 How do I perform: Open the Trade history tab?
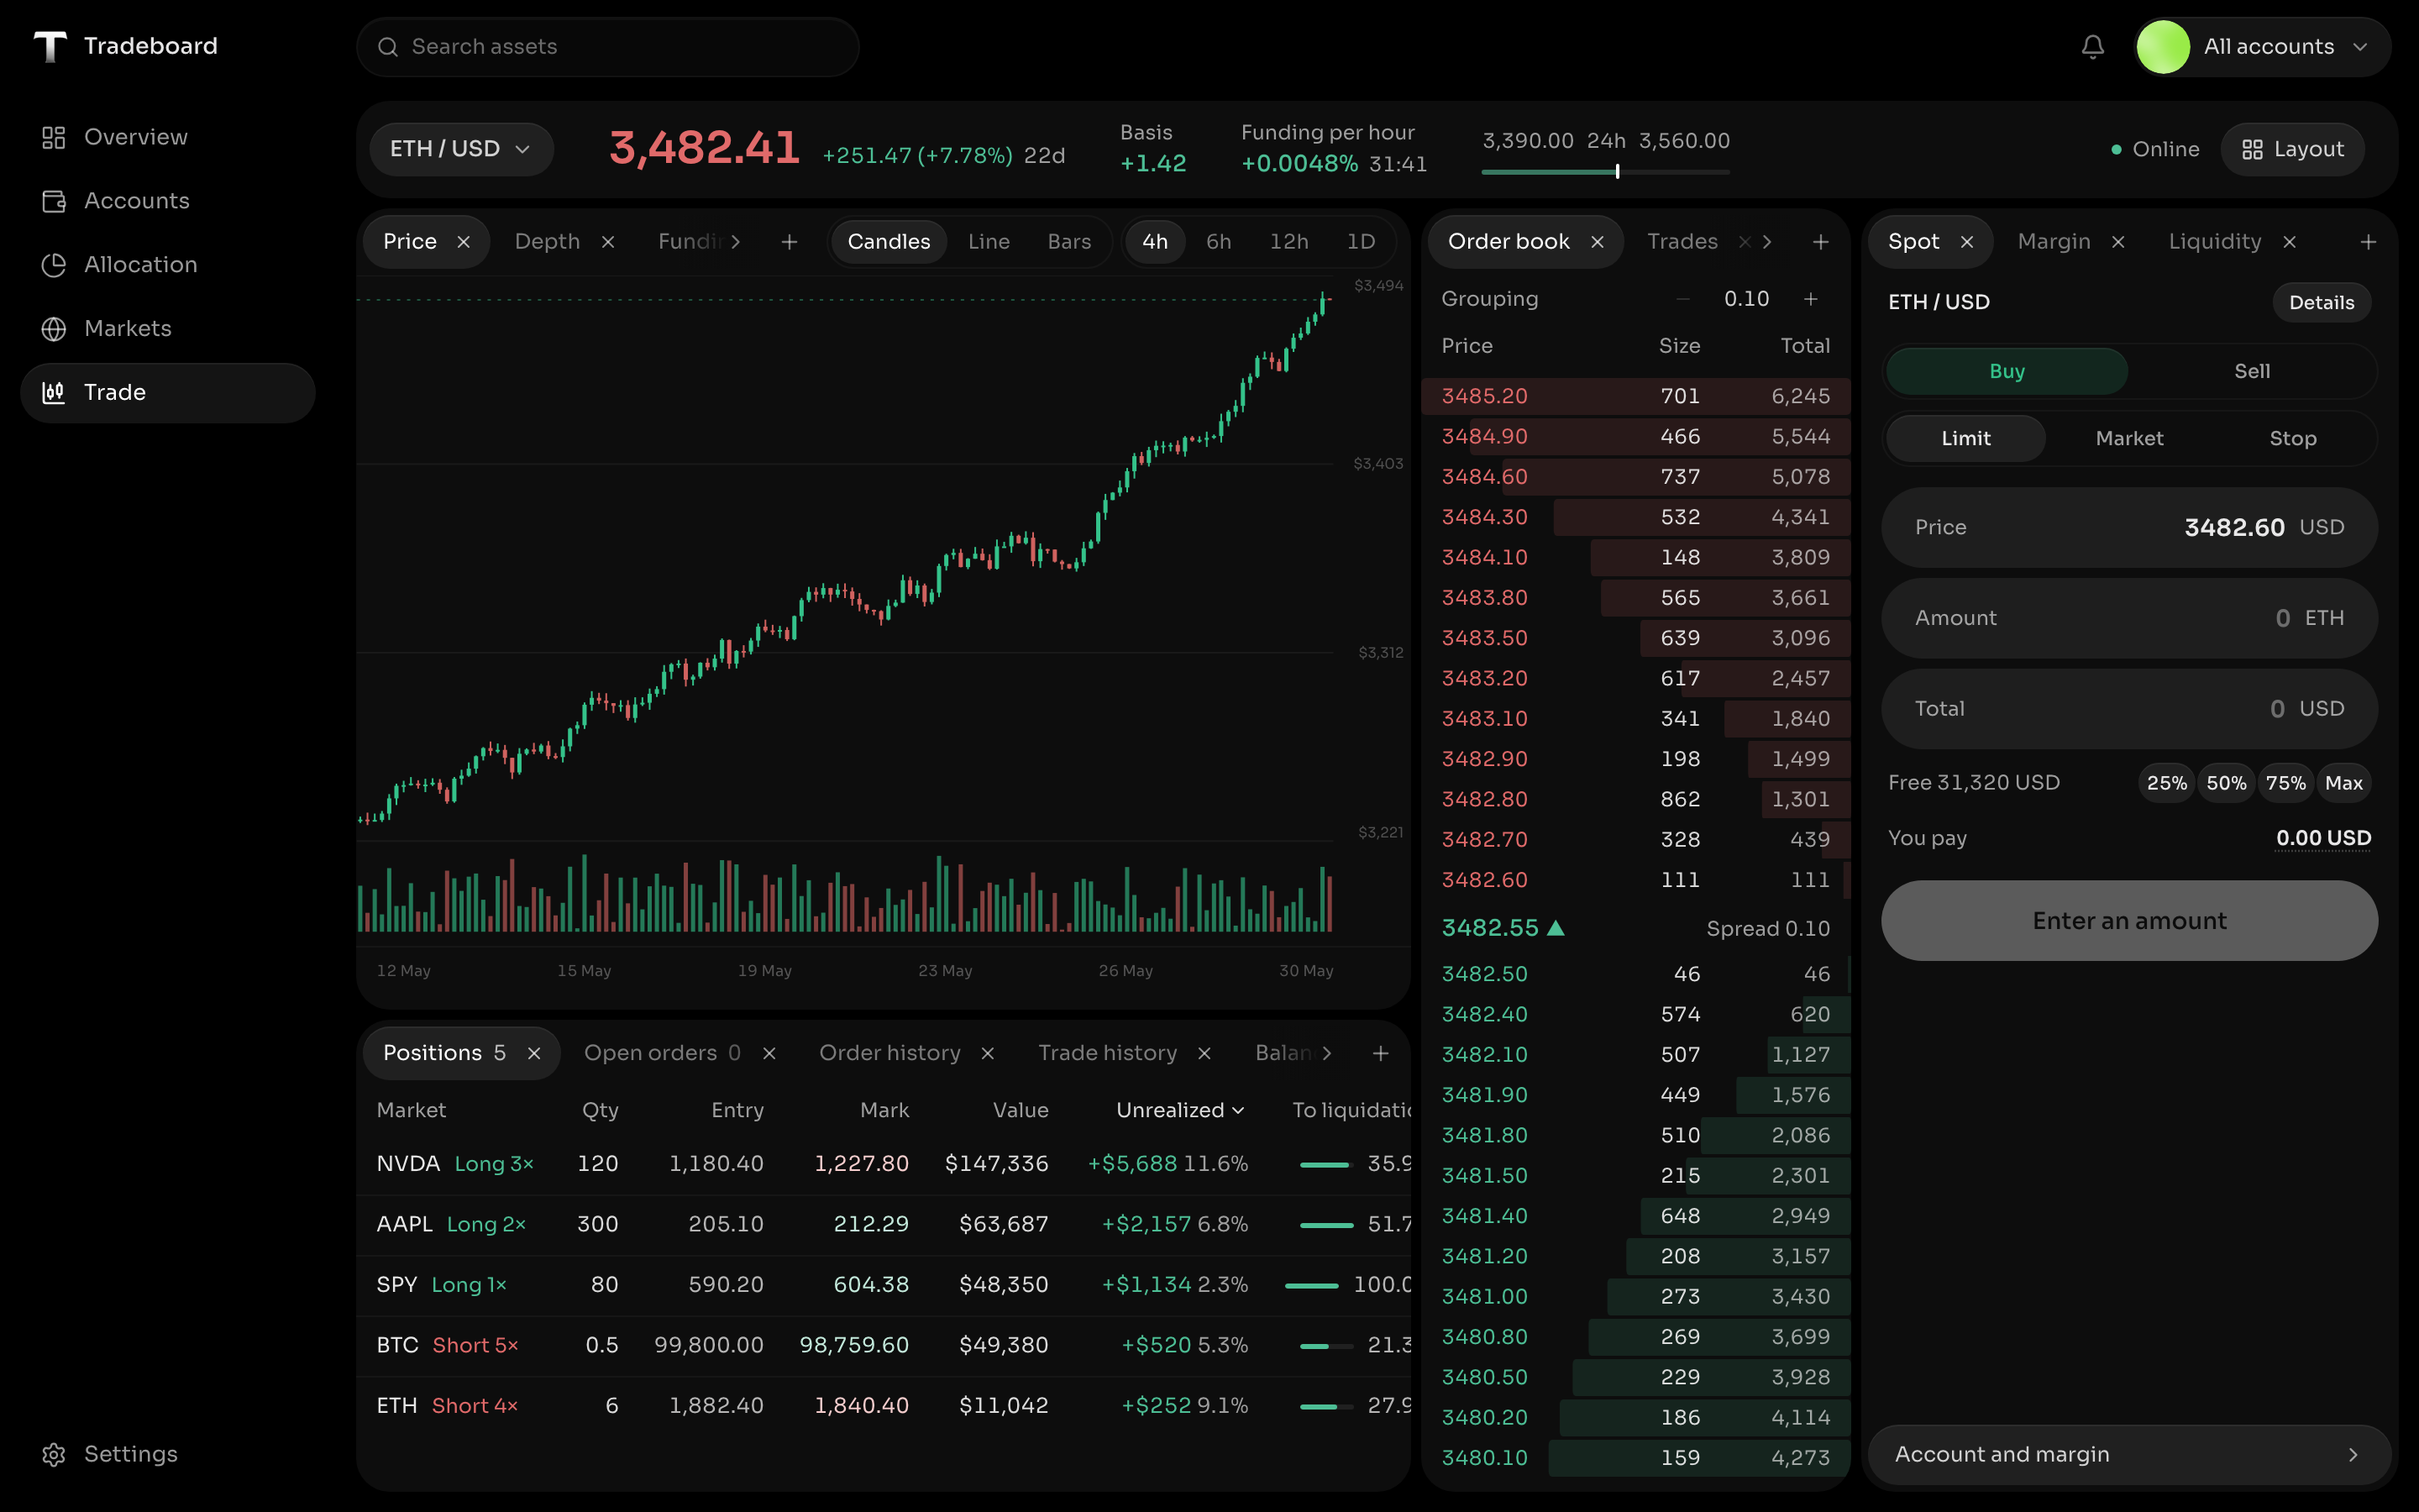(x=1108, y=1054)
